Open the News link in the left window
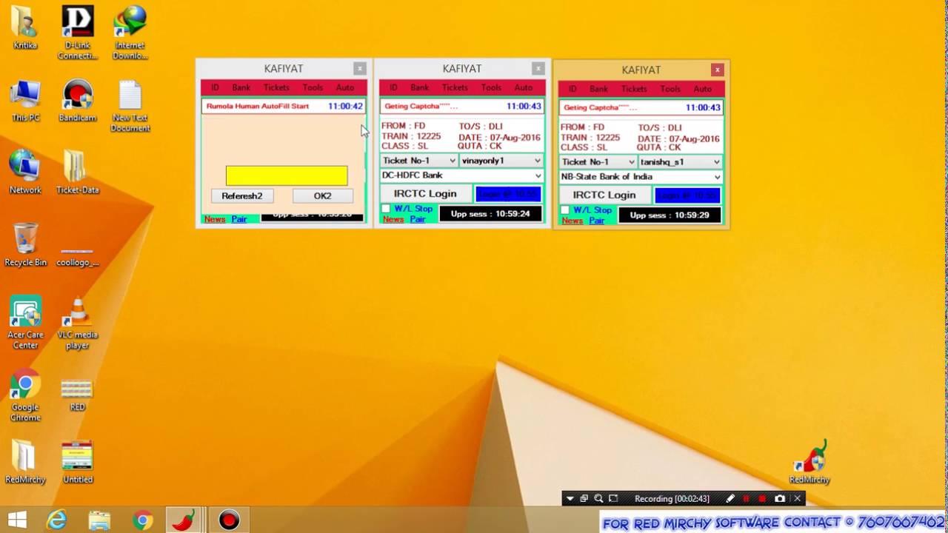This screenshot has height=533, width=948. coord(215,219)
